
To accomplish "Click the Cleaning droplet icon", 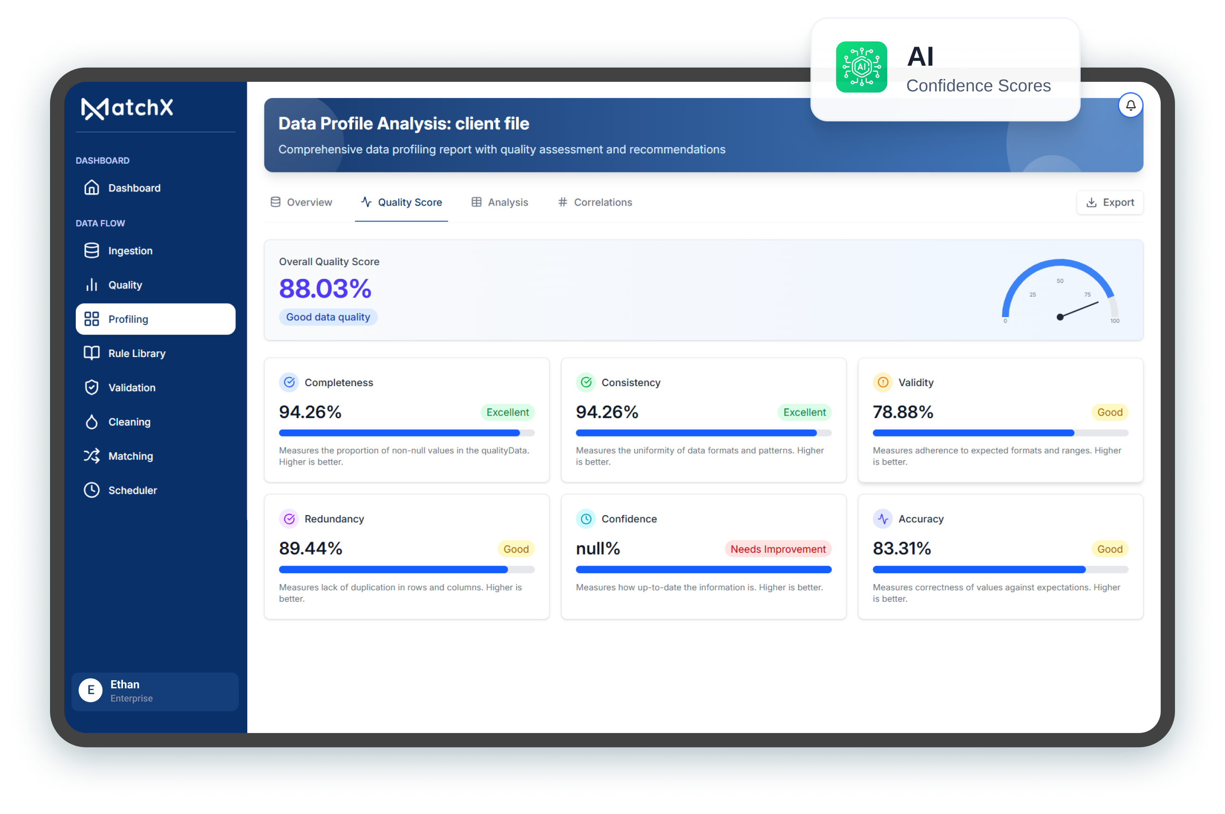I will coord(92,422).
